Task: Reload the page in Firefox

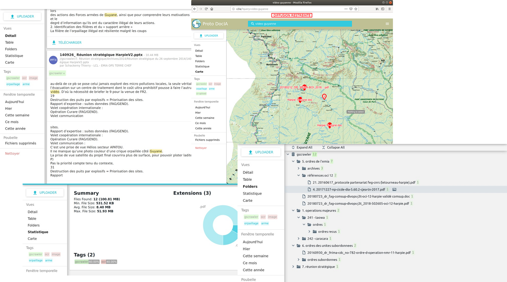Action: [206, 9]
